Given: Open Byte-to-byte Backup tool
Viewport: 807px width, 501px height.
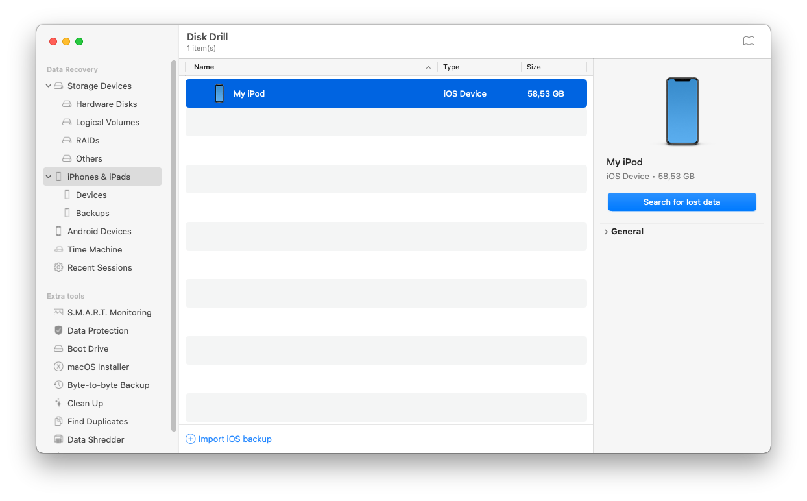Looking at the screenshot, I should coord(108,385).
